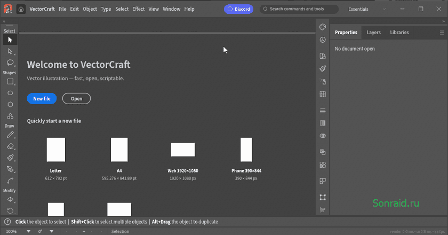
Task: Click the Open button
Action: [x=76, y=99]
